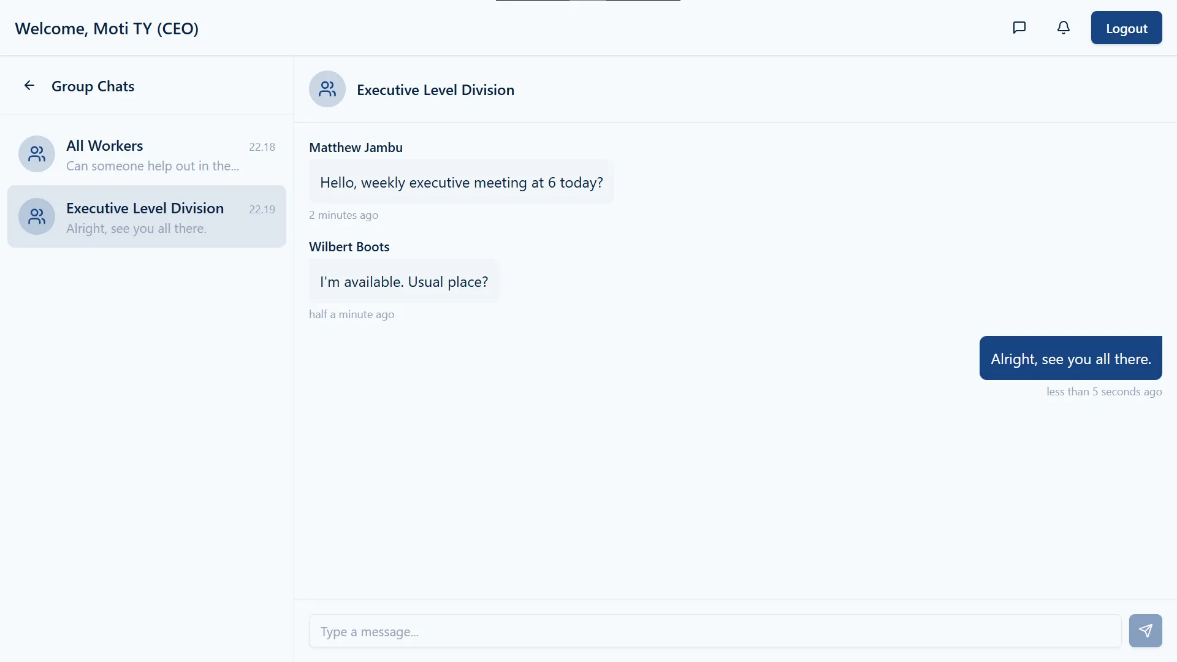This screenshot has width=1177, height=662.
Task: Click Wilbert Boots' "Usual place?" message
Action: pos(404,282)
